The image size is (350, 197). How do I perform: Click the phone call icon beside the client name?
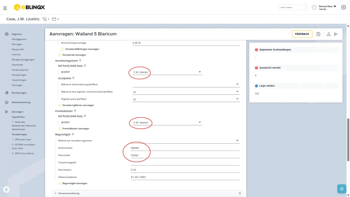45,19
